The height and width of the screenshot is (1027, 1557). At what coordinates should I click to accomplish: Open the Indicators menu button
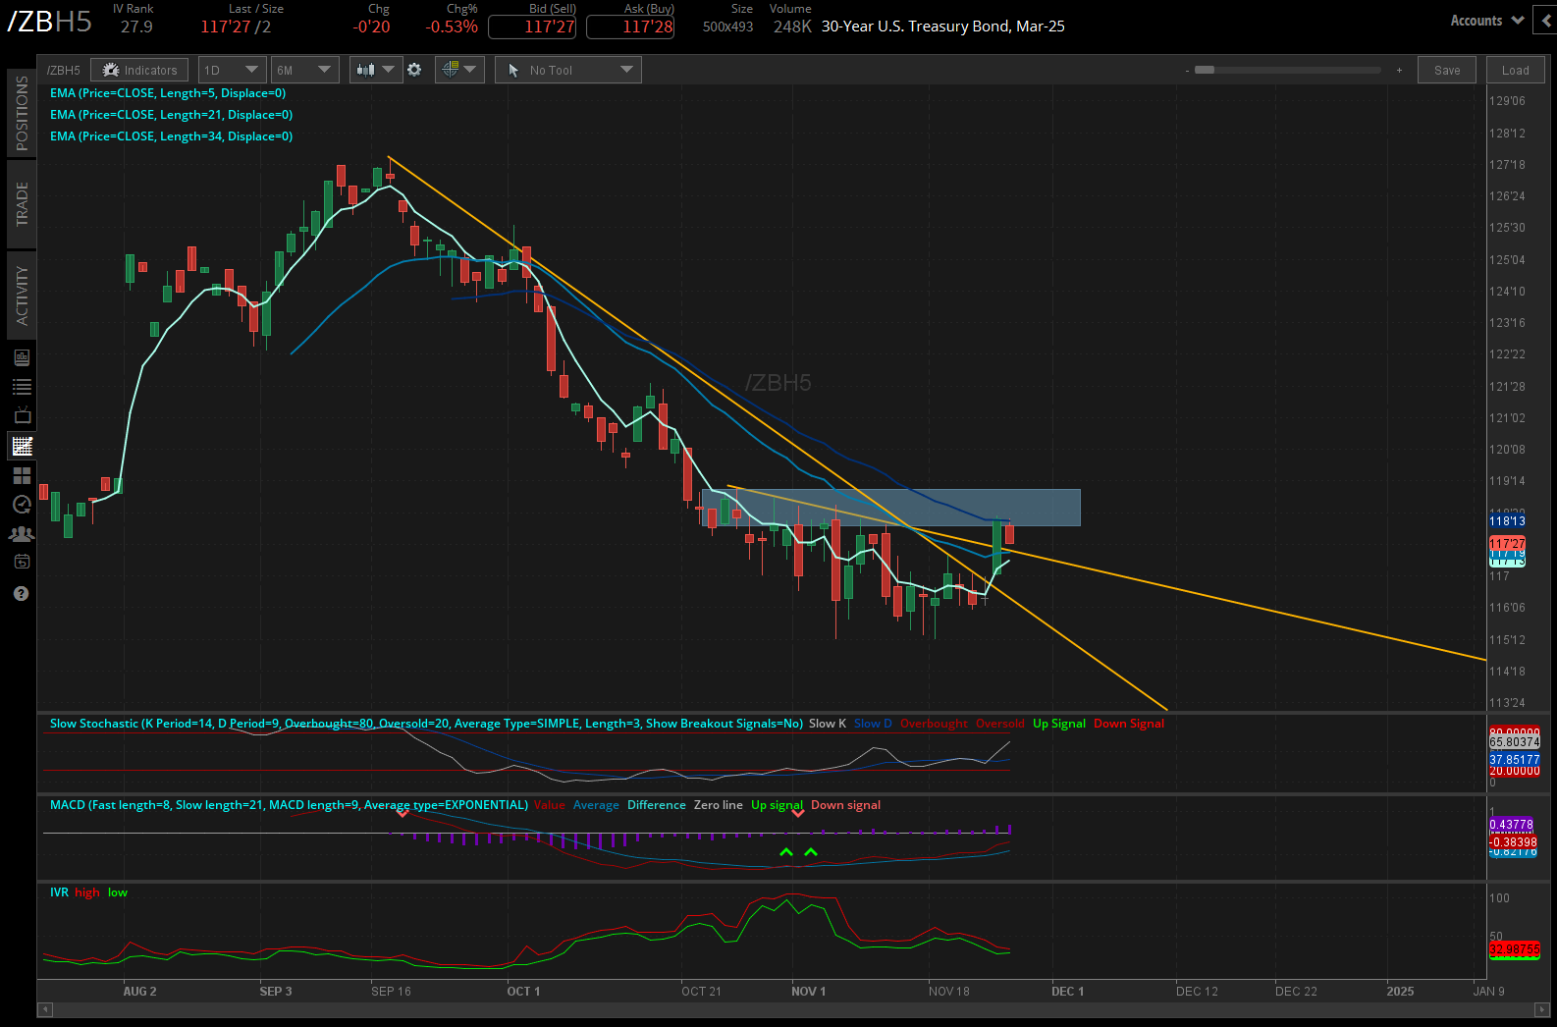(139, 70)
